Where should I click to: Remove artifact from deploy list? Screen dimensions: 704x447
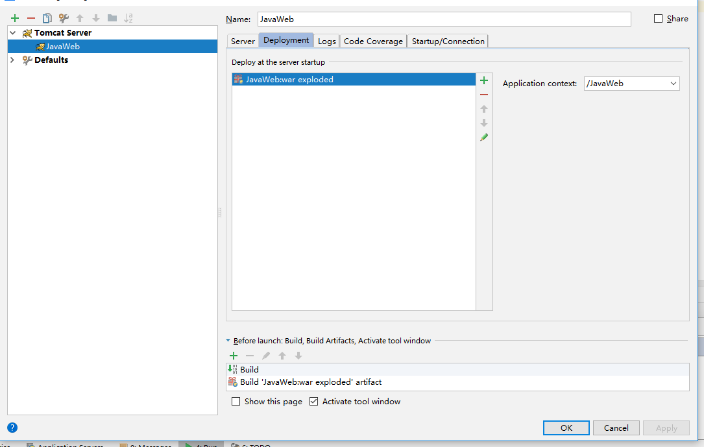tap(484, 95)
